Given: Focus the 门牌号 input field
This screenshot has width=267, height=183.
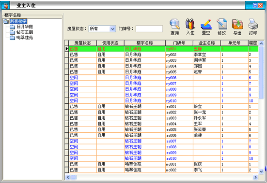Looking at the screenshot, I should tap(149, 29).
